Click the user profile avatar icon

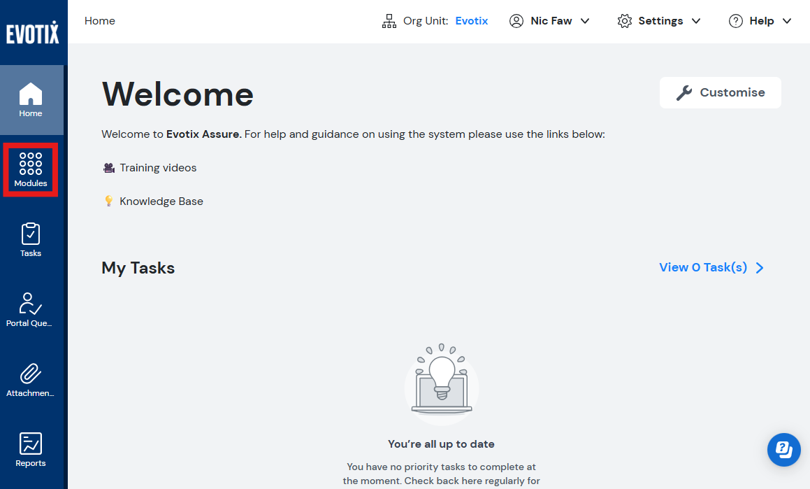pyautogui.click(x=516, y=21)
